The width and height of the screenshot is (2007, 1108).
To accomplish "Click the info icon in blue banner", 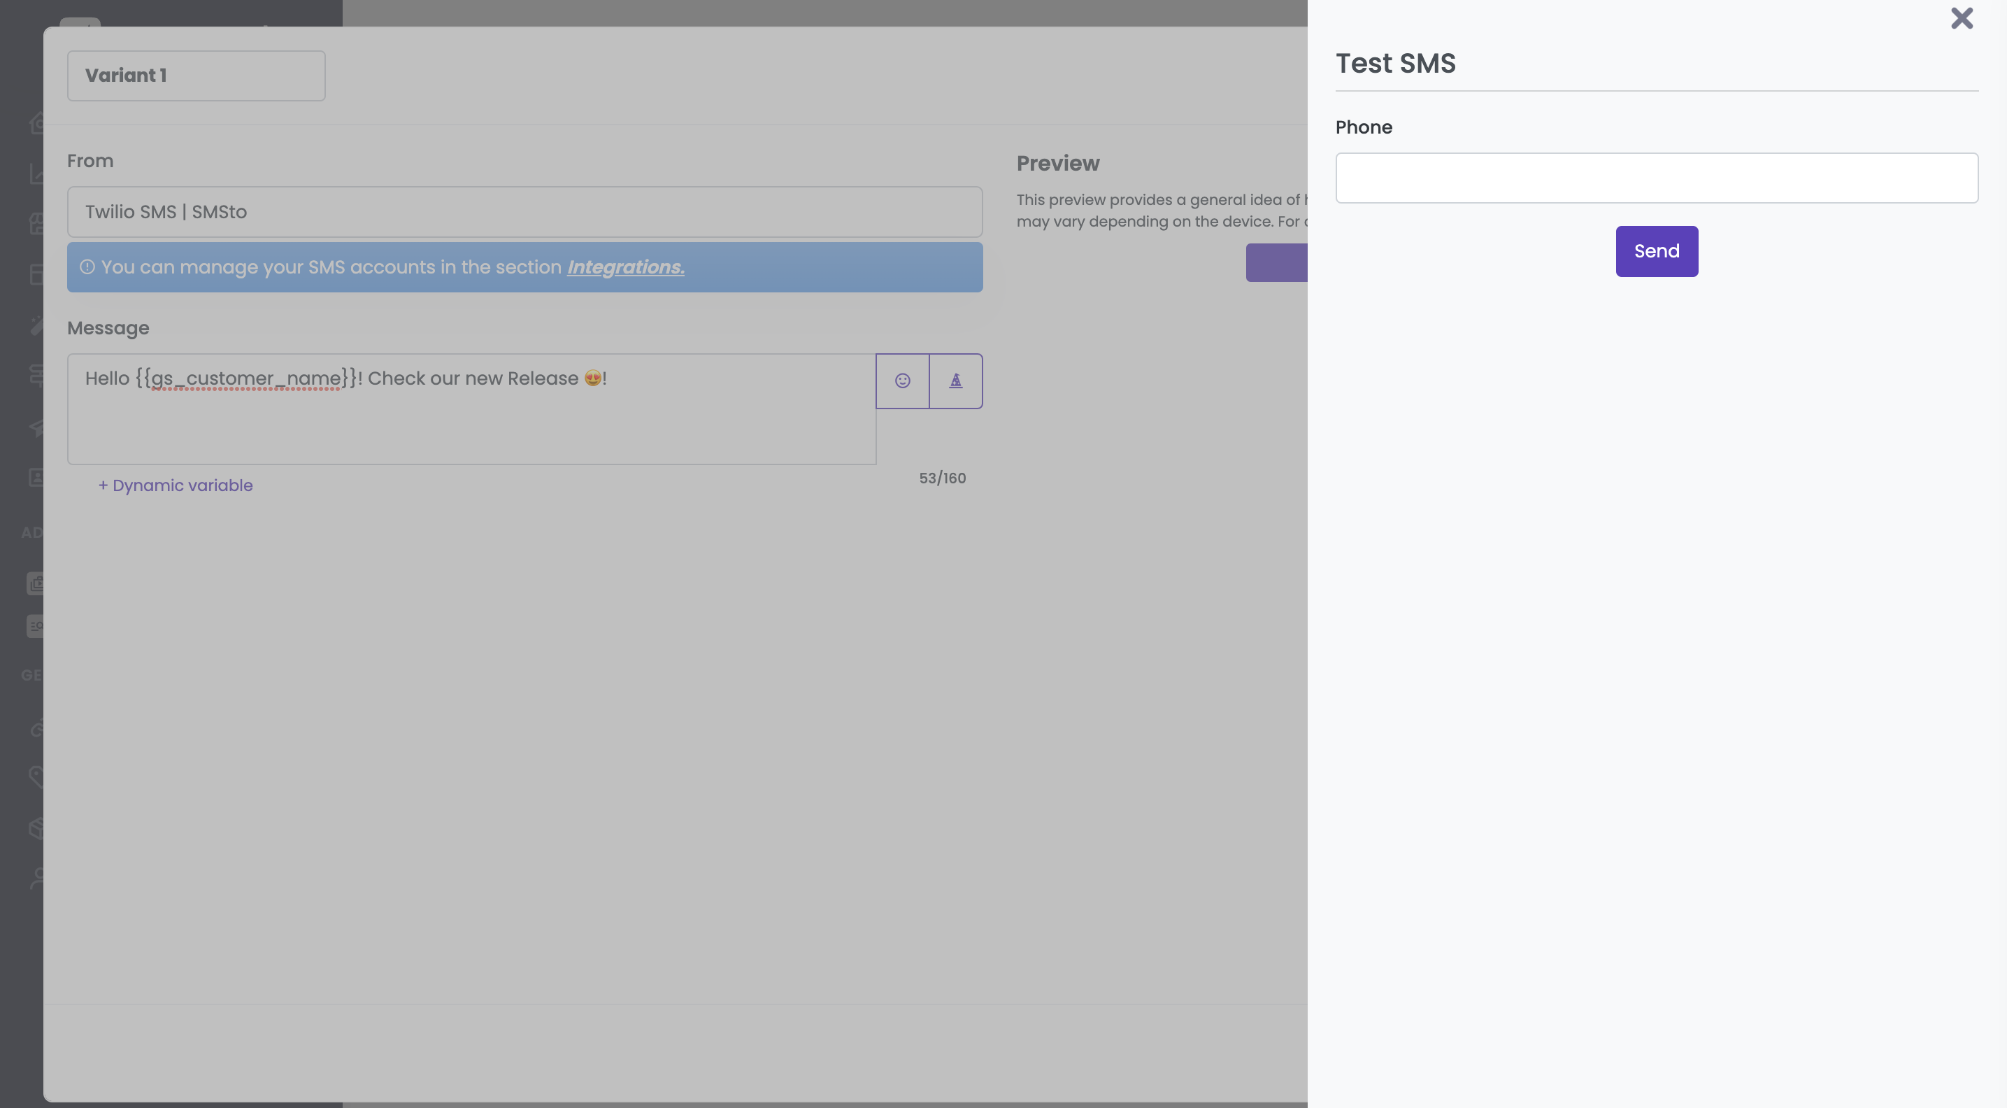I will [87, 267].
